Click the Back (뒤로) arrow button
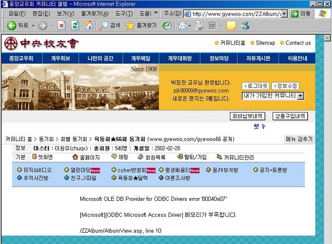332x244 pixels. click(x=17, y=26)
